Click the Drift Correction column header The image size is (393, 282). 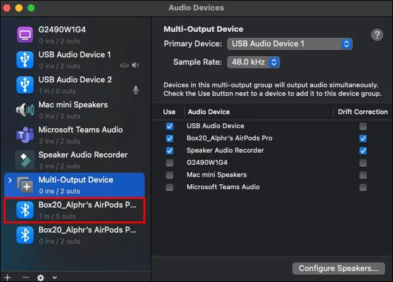[362, 112]
